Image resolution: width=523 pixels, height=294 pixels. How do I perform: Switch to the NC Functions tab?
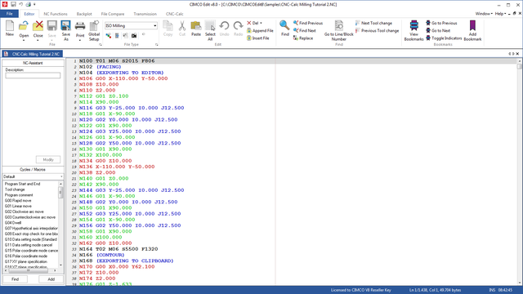[x=56, y=14]
